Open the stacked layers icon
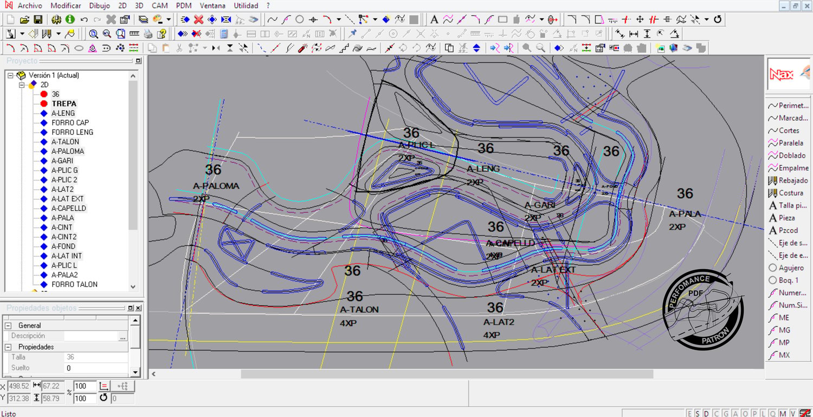 click(x=143, y=19)
